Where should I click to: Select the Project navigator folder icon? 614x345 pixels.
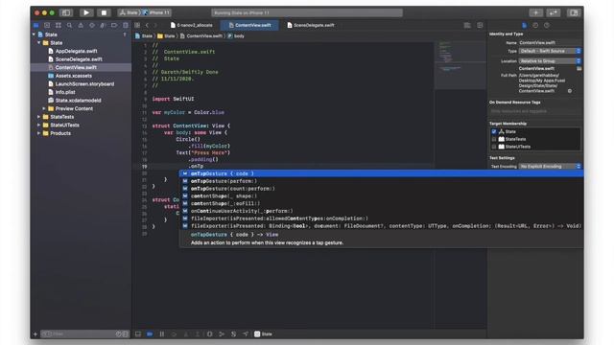click(x=36, y=25)
